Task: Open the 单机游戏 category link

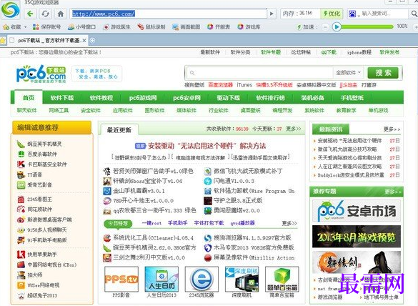Action: tap(378, 110)
